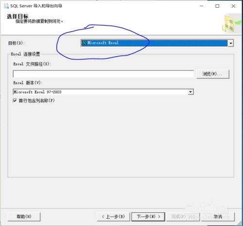Viewport: 243px width, 226px height.
Task: Expand the Excel version dropdown arrow
Action: (191, 92)
